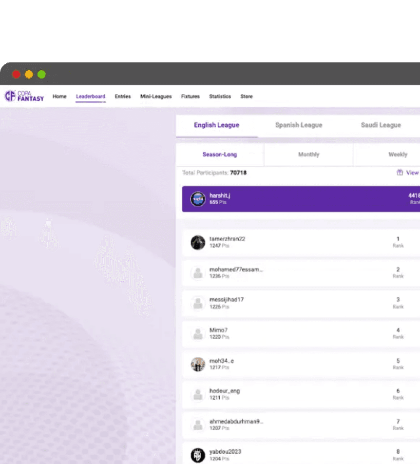This screenshot has width=420, height=465.
Task: Open the Home page
Action: point(59,97)
